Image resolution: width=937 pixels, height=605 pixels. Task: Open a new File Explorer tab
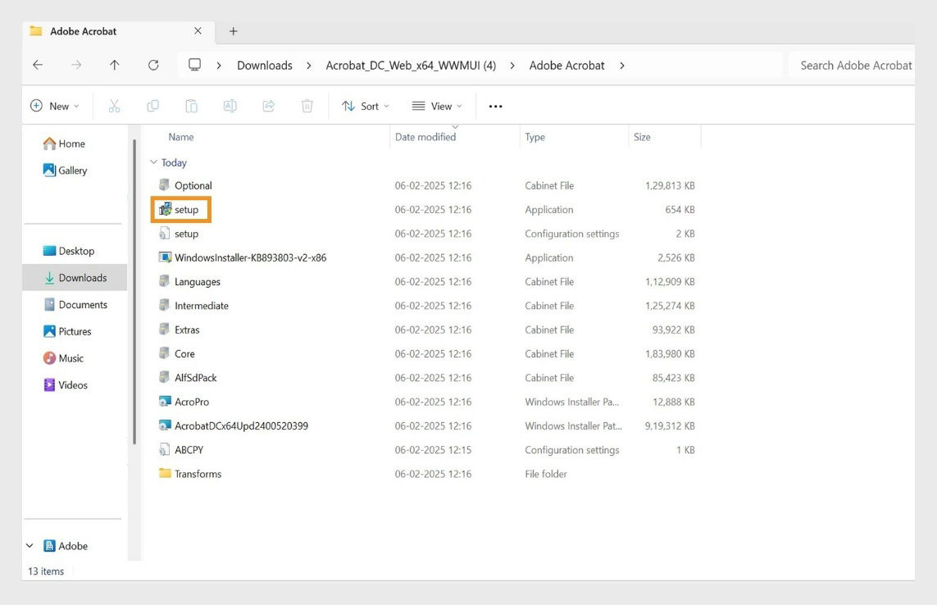[232, 30]
